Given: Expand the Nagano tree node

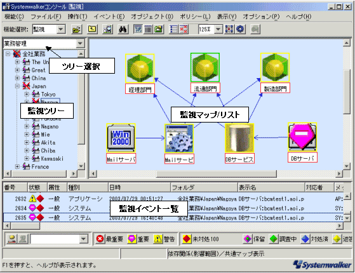Looking at the screenshot, I should [x=27, y=126].
